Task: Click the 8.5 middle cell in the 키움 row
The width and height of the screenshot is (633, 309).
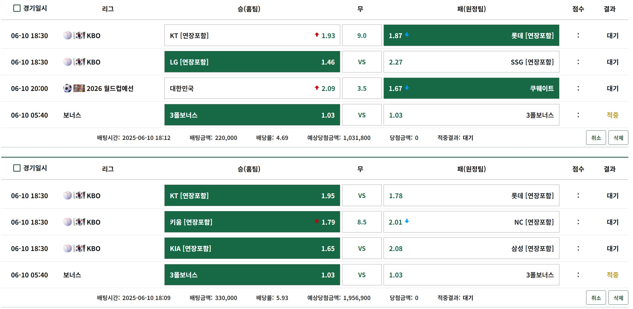Action: tap(361, 222)
